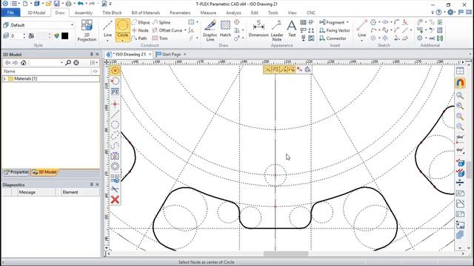
Task: Click the Undo arrow in quick access toolbar
Action: point(80,4)
